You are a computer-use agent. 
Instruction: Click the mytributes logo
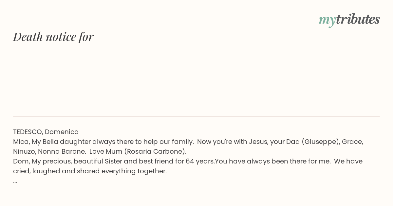tap(349, 20)
